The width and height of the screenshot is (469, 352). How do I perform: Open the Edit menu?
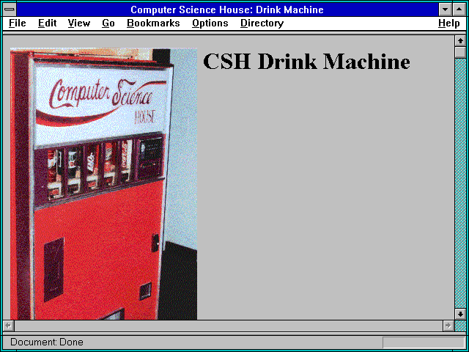click(x=47, y=23)
